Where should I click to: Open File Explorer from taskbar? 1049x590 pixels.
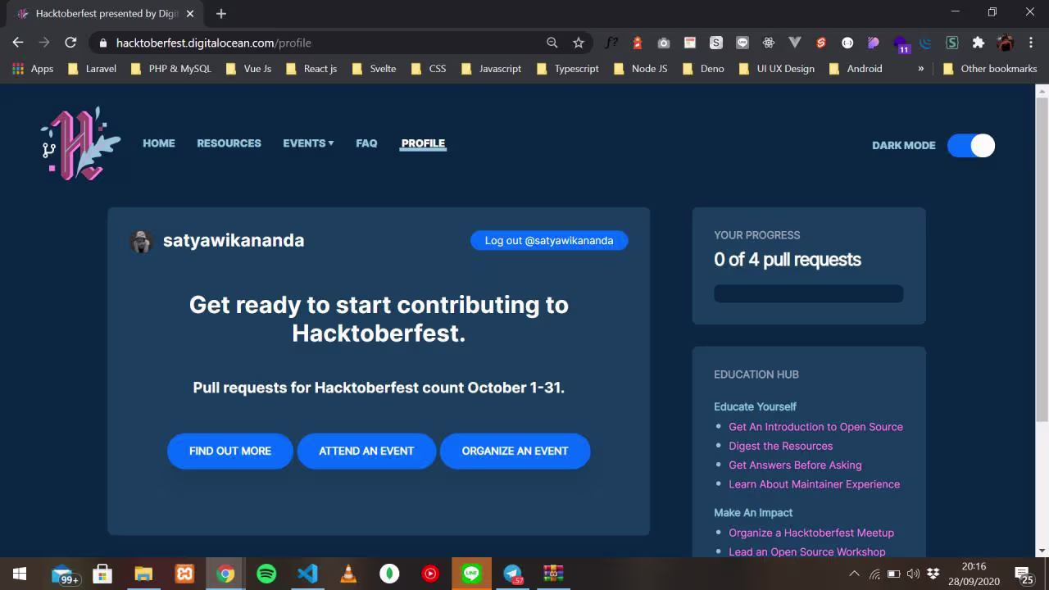click(143, 574)
